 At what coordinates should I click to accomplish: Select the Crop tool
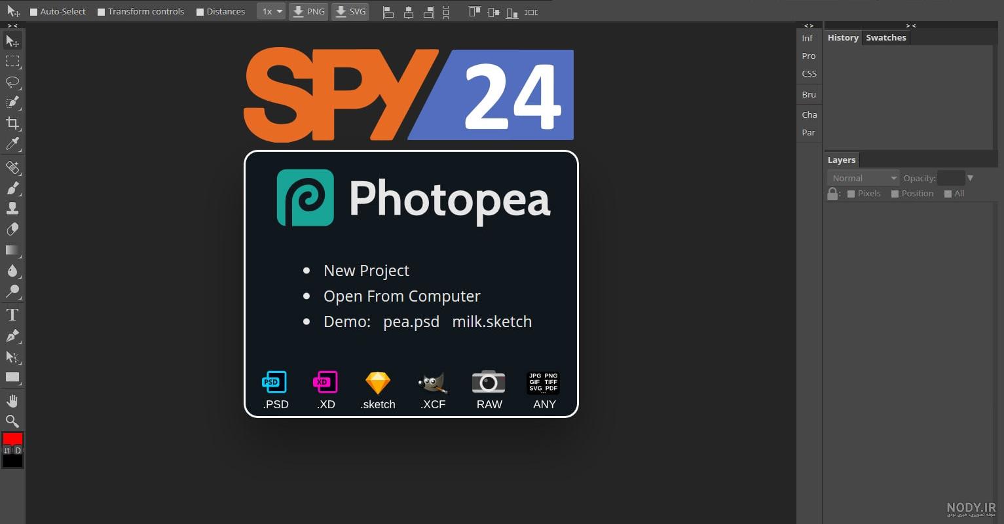[12, 123]
